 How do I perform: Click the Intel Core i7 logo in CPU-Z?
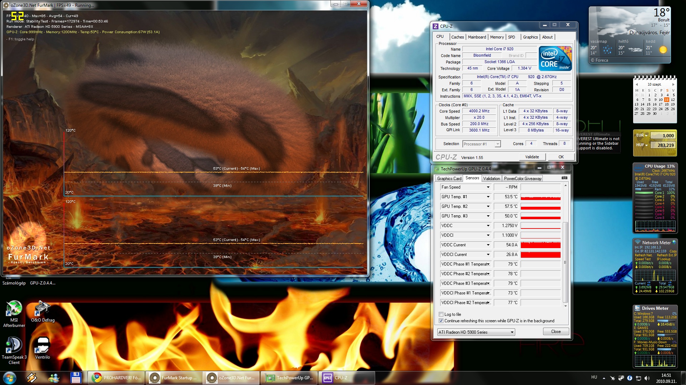(x=555, y=58)
